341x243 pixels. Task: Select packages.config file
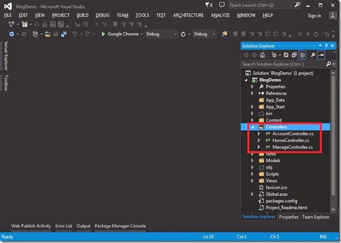pos(281,201)
